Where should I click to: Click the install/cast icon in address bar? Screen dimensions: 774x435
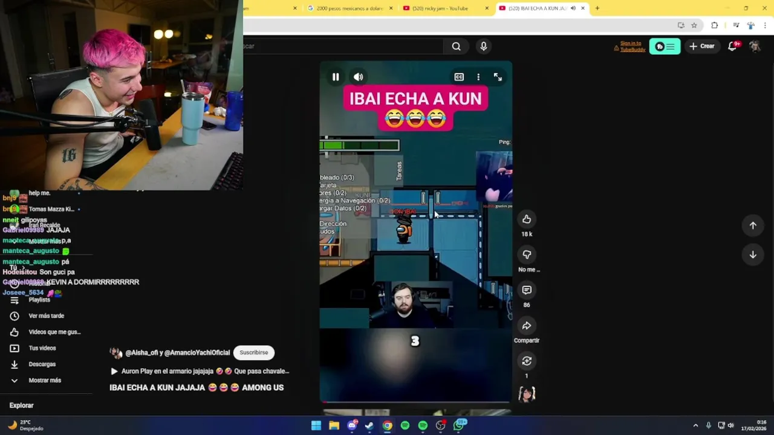pos(681,25)
